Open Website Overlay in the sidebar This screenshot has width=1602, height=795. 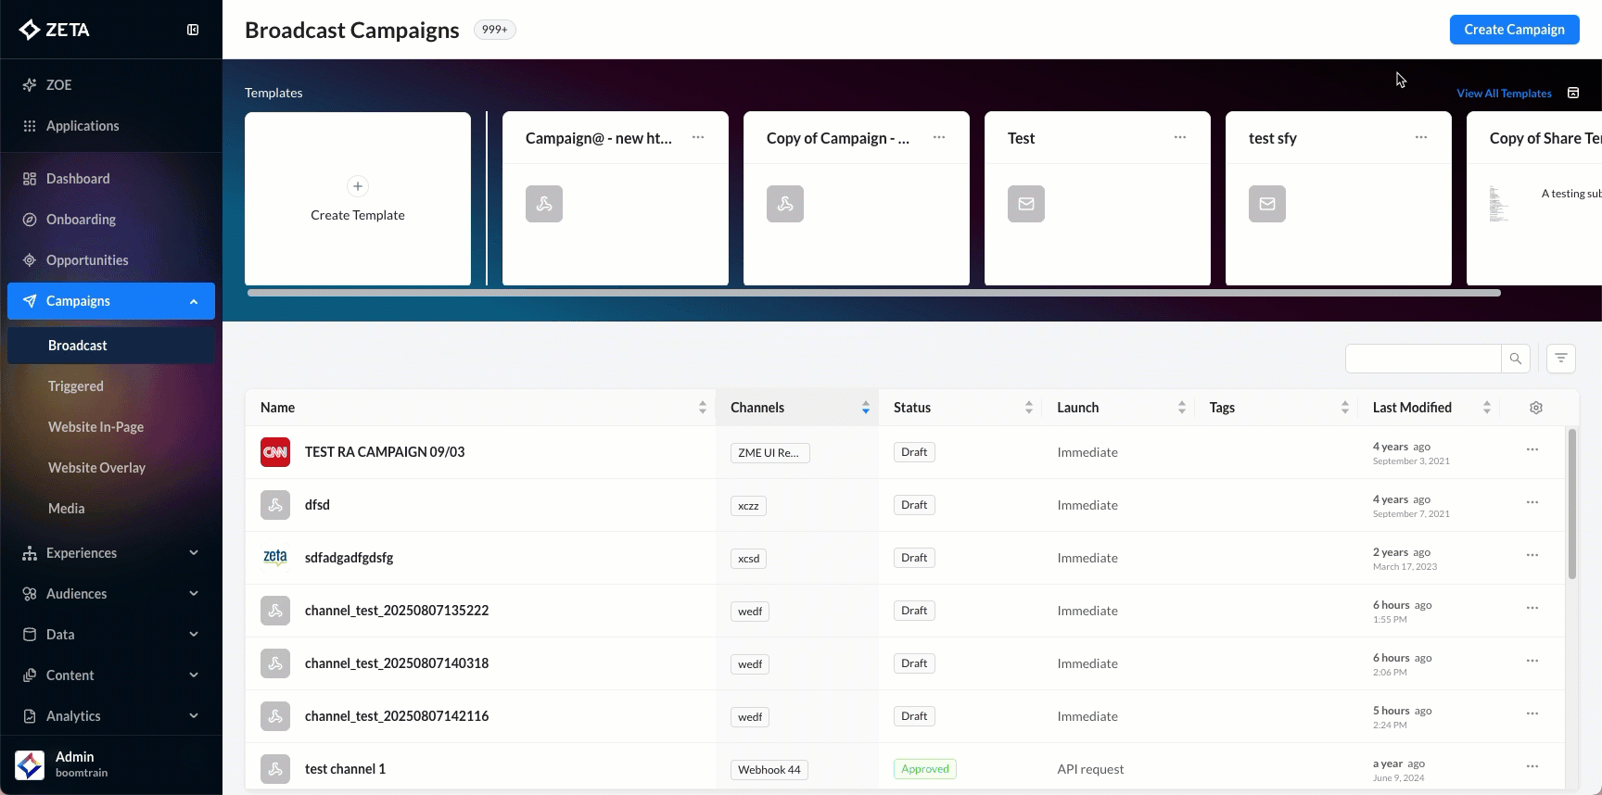(96, 468)
